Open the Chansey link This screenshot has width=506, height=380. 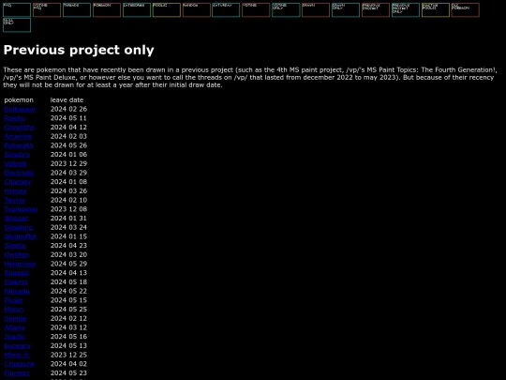pyautogui.click(x=18, y=182)
